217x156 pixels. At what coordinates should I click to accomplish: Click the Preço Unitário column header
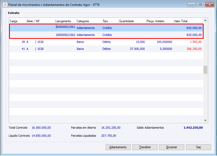[159, 21]
